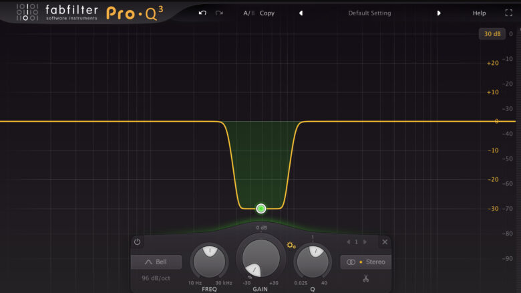Screen dimensions: 521x293
Task: Toggle the A/B comparison state
Action: (x=249, y=13)
